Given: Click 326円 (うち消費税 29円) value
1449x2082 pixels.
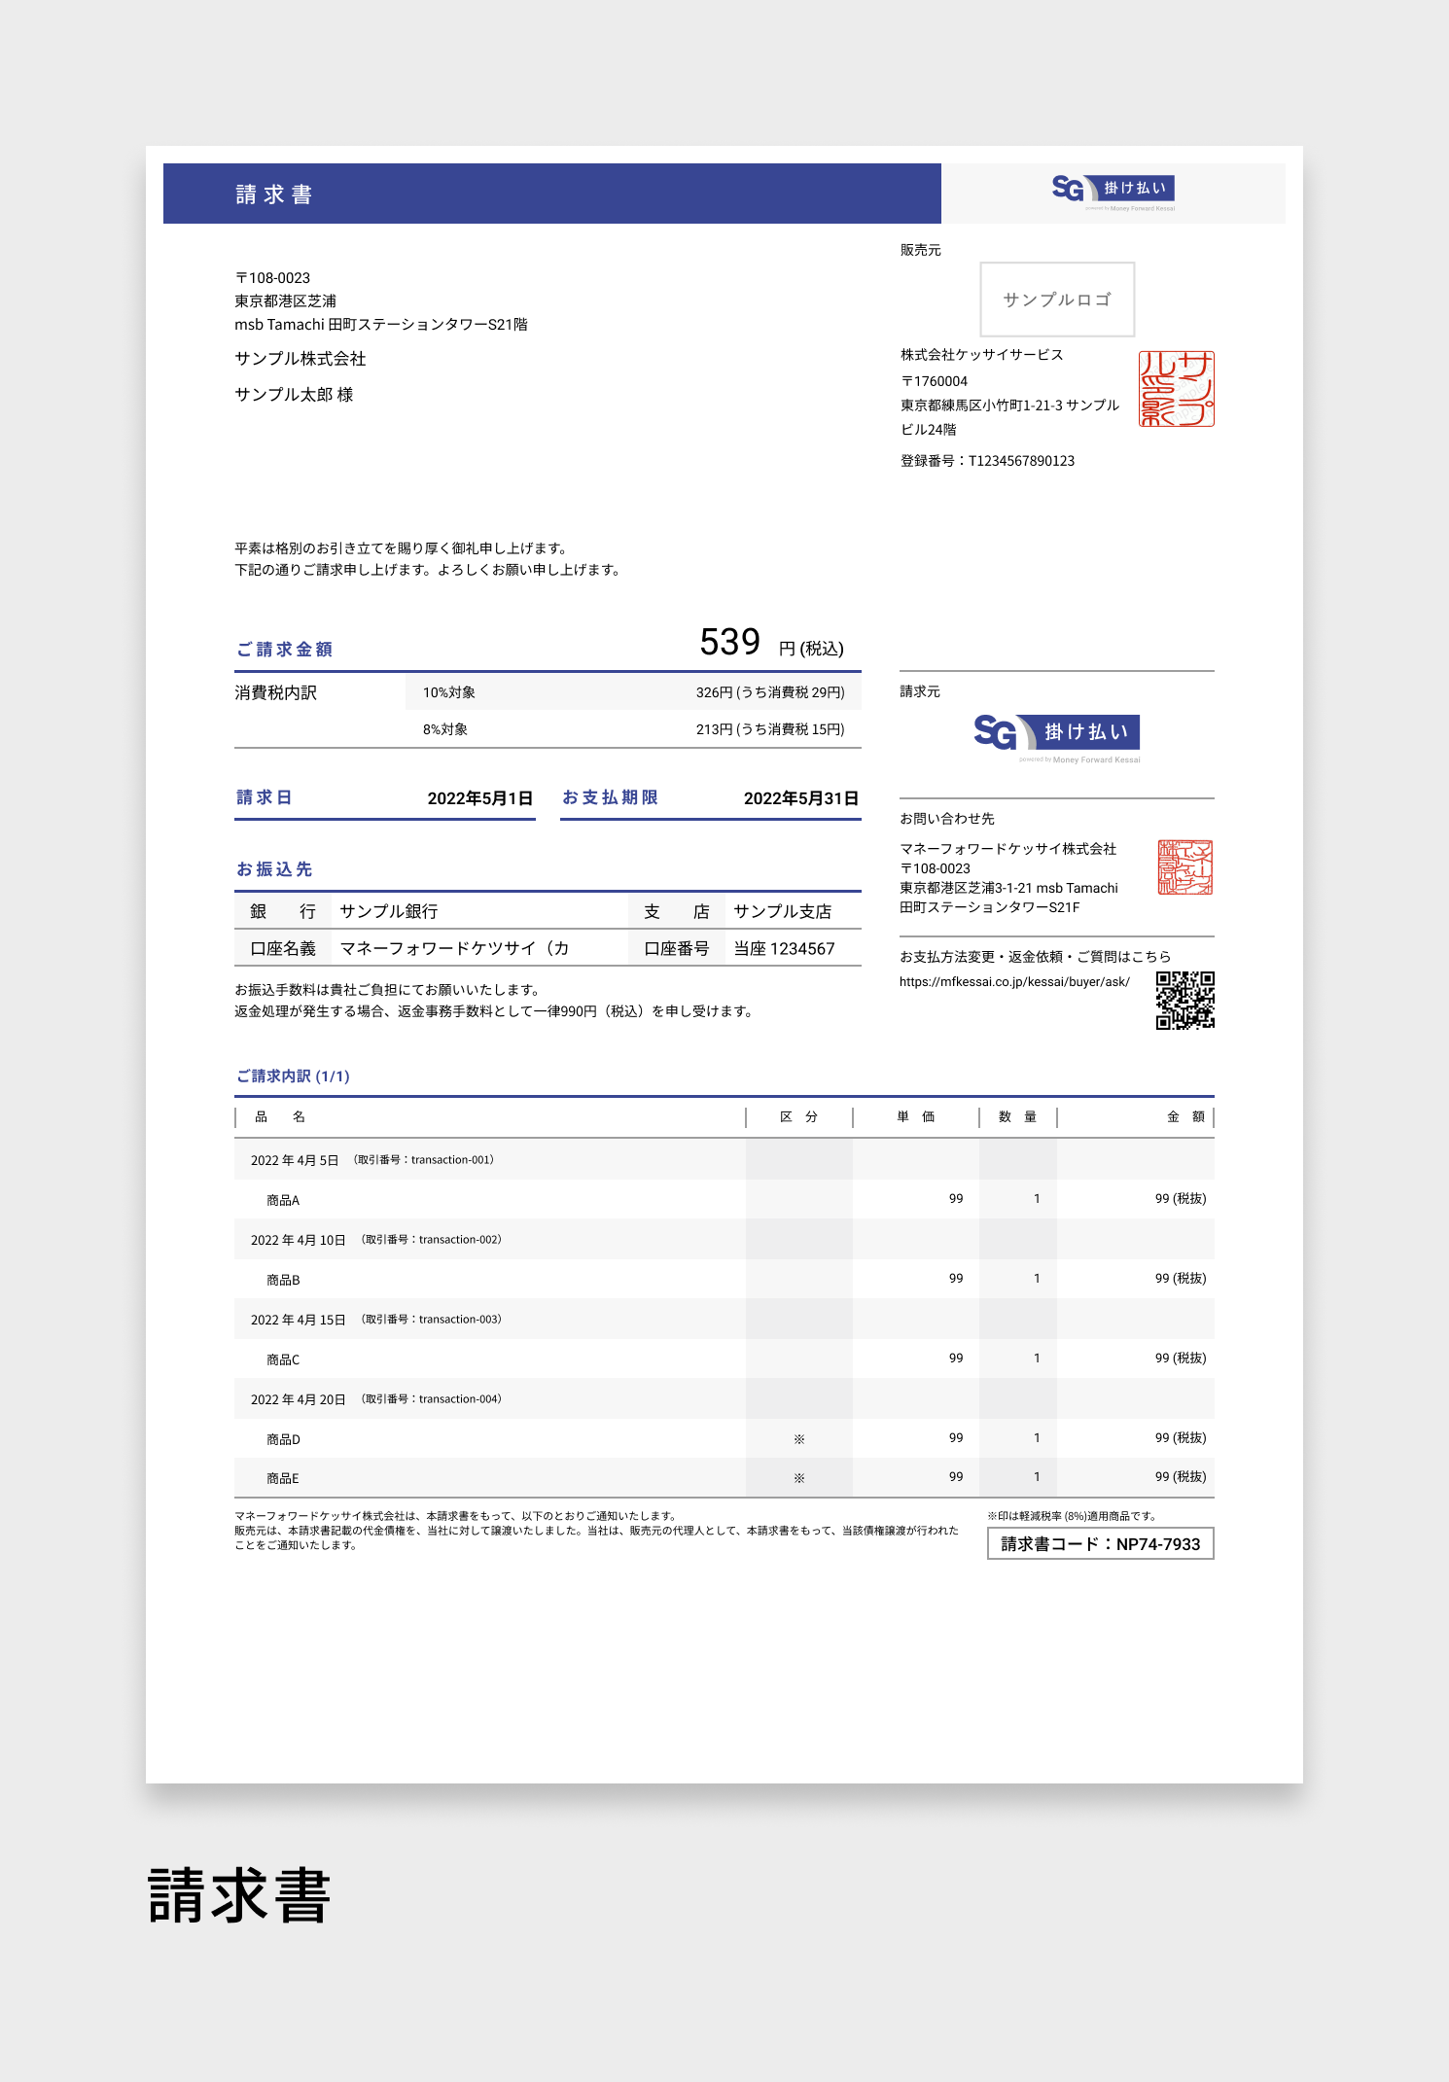Looking at the screenshot, I should coord(770,692).
